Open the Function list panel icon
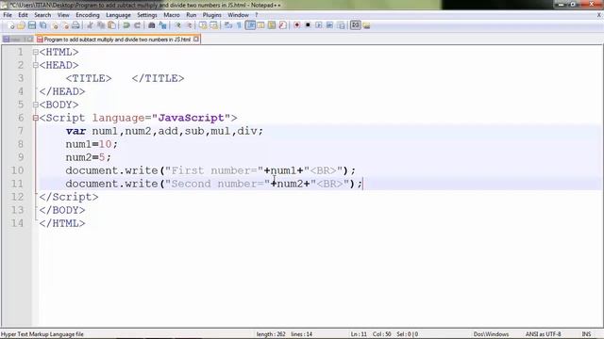 coord(282,25)
